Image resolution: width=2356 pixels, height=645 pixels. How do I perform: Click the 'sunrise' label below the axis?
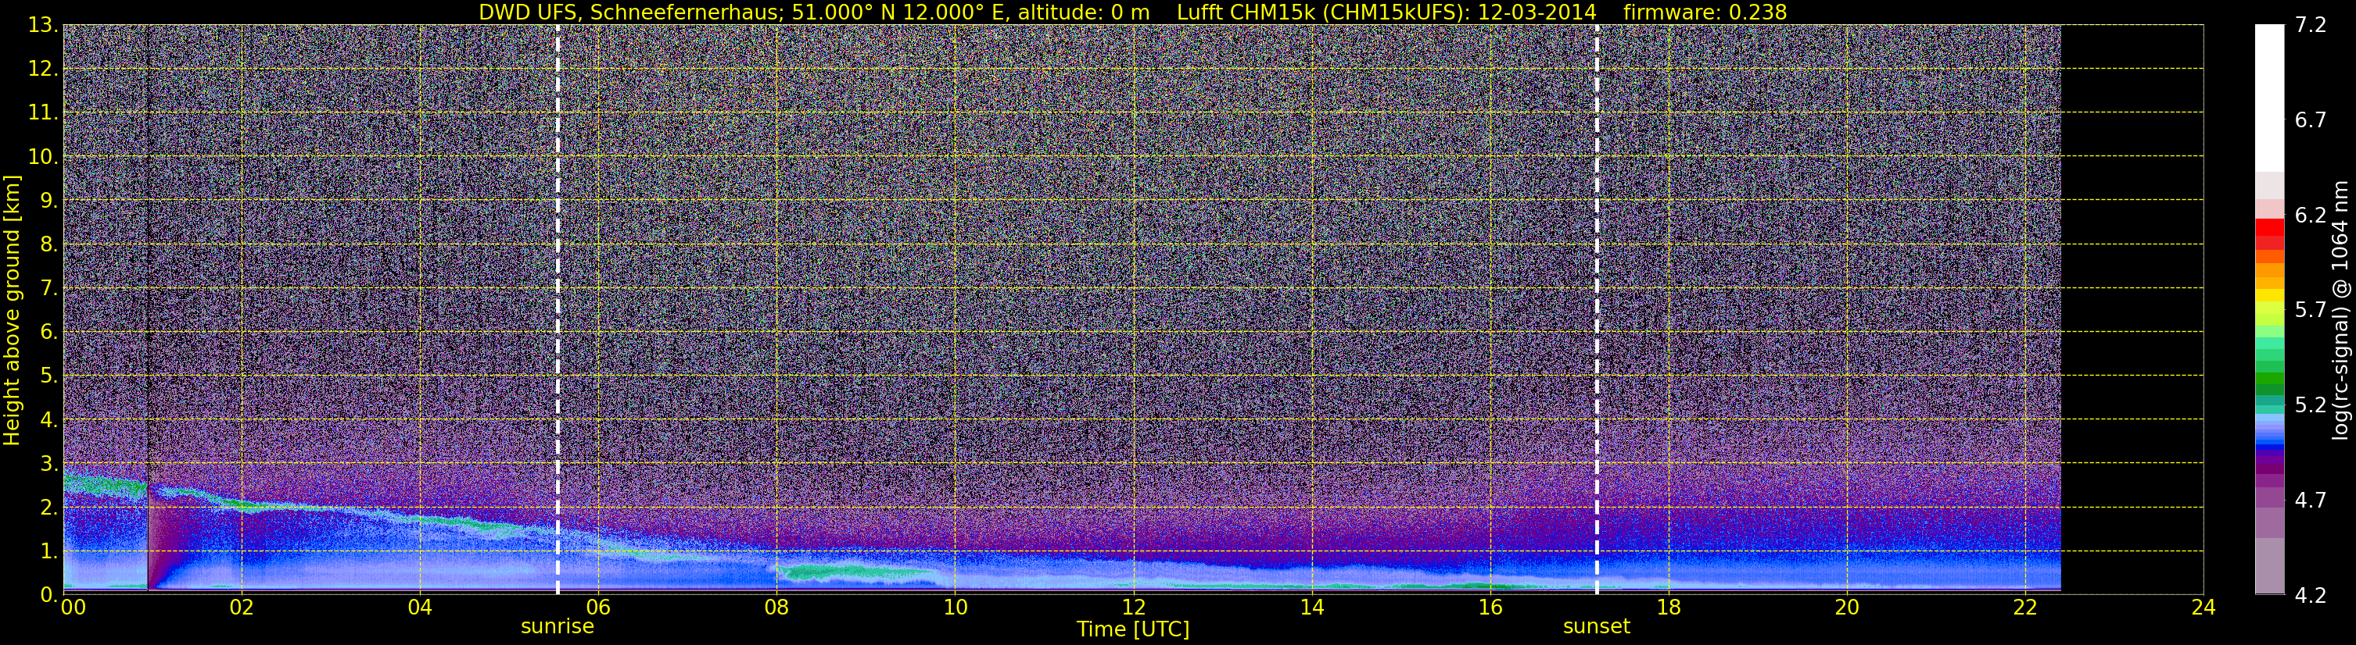tap(557, 627)
